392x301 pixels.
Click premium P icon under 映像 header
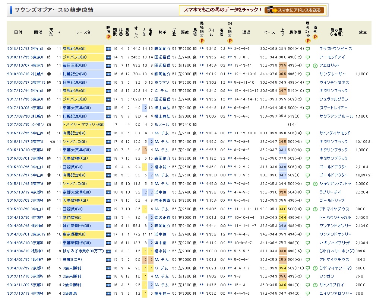tap(108, 37)
